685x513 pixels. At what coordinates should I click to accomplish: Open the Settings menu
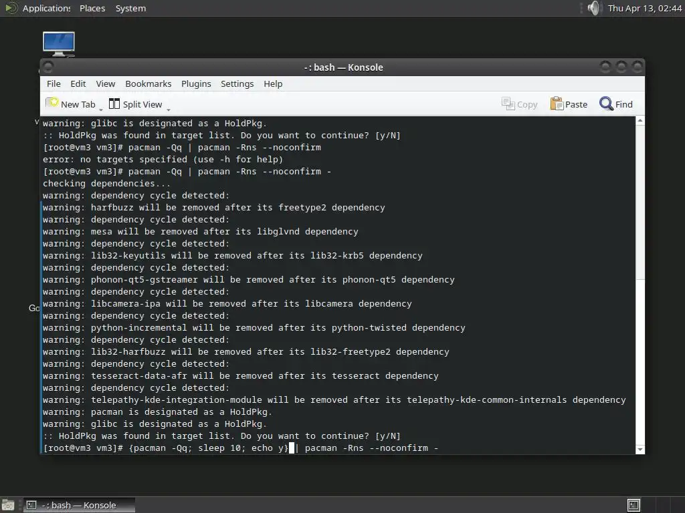click(237, 83)
